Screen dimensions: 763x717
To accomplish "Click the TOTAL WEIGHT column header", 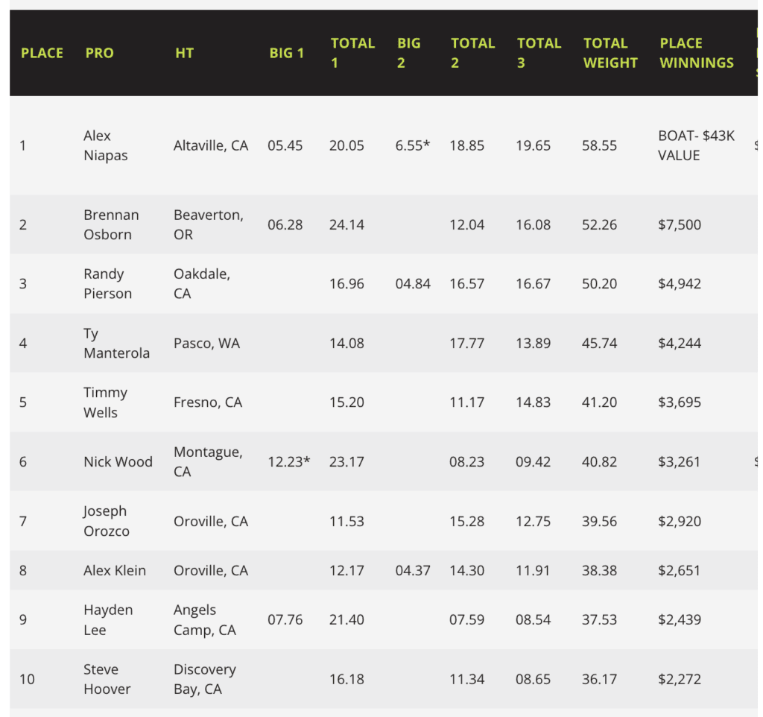I will tap(610, 53).
